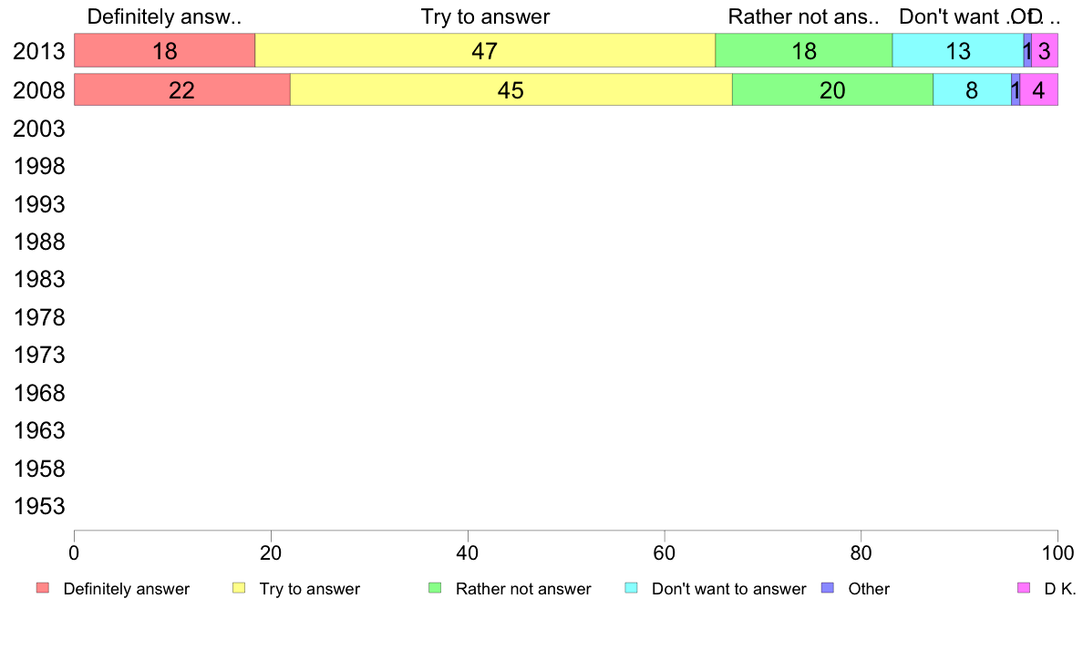Screen dimensions: 1083x671
Task: Click the 1953 year label
Action: tap(39, 507)
